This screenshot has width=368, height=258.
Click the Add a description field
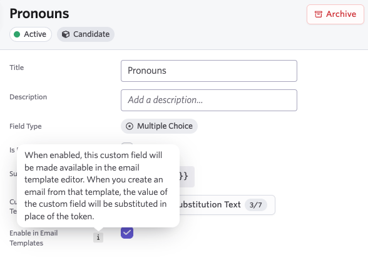(x=209, y=100)
